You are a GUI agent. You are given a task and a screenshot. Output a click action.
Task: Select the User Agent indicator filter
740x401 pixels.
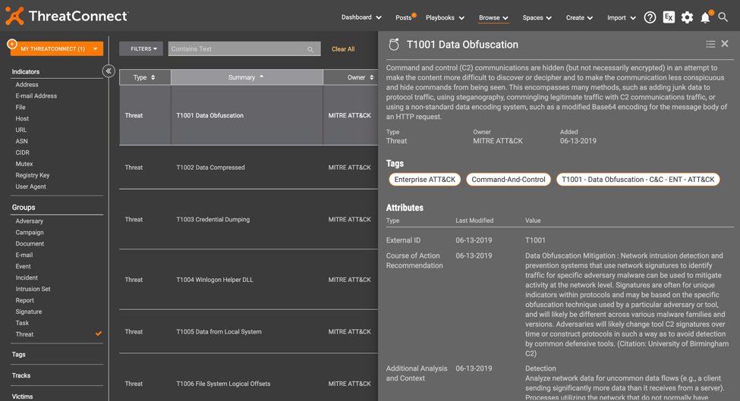pos(30,186)
